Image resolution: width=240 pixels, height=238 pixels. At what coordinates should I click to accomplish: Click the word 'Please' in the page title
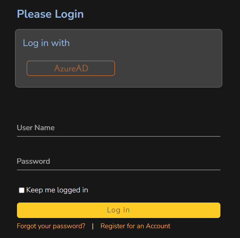(x=34, y=14)
